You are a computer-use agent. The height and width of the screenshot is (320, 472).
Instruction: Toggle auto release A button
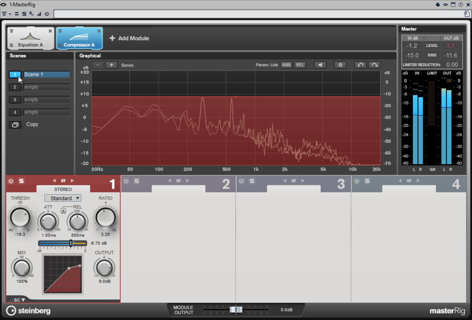(63, 211)
